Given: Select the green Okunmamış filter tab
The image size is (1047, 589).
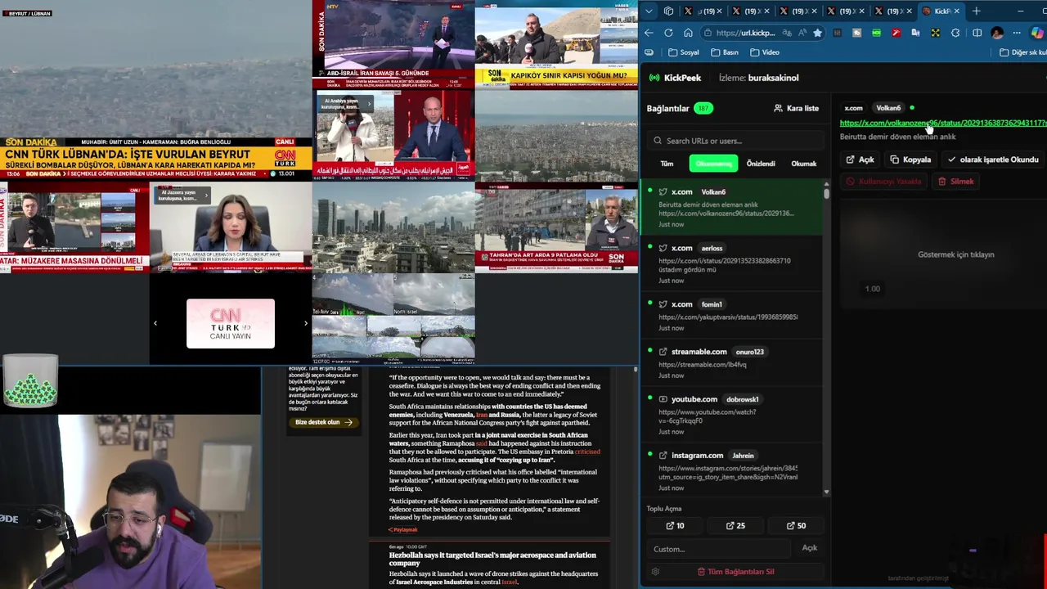Looking at the screenshot, I should tap(713, 164).
